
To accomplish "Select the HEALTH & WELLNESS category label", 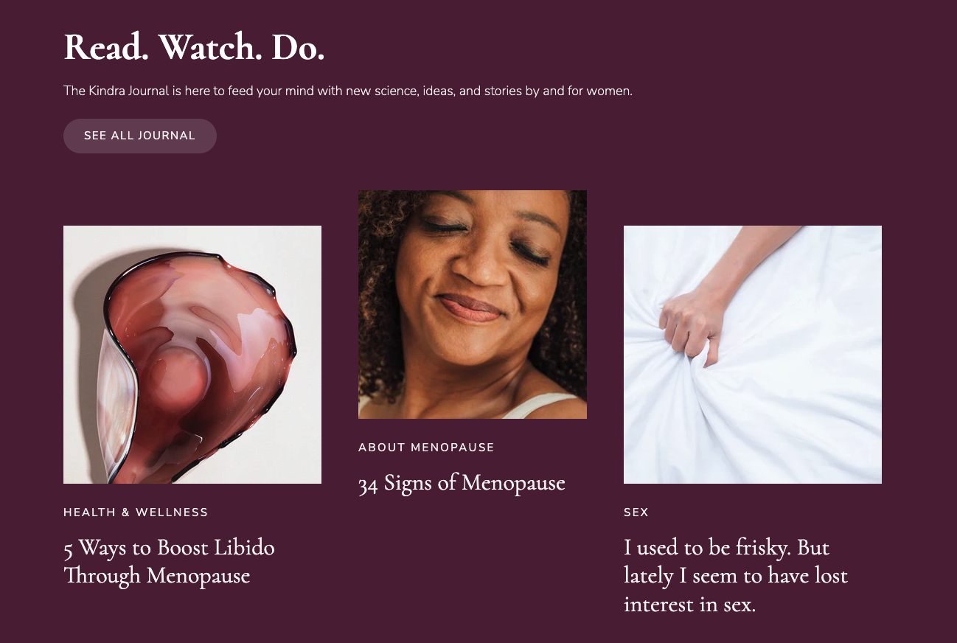I will point(136,512).
